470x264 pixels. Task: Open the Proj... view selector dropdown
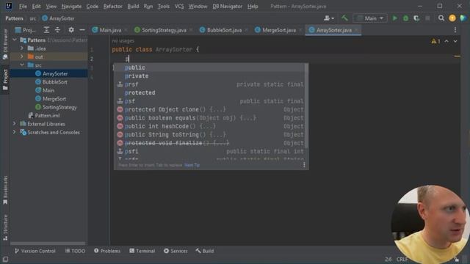(26, 30)
